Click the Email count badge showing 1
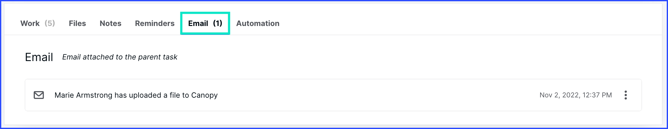The width and height of the screenshot is (668, 129). (x=217, y=23)
